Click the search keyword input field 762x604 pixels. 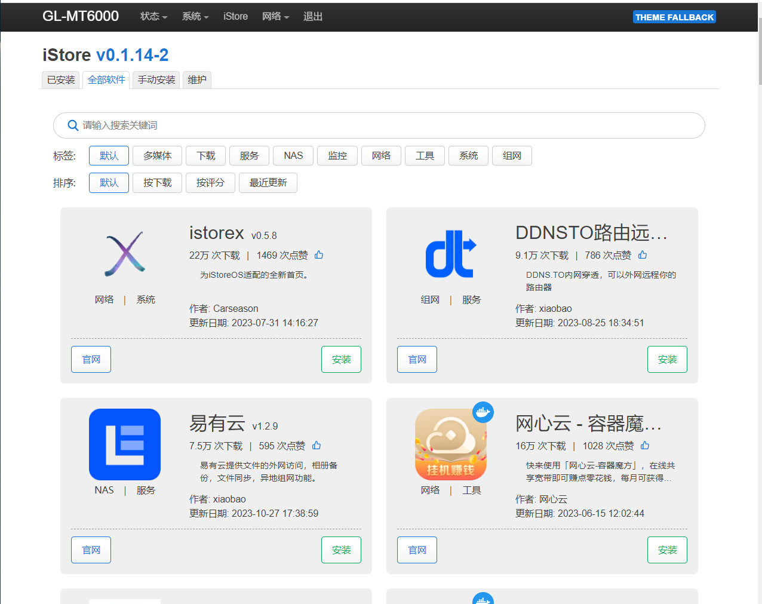click(x=382, y=125)
